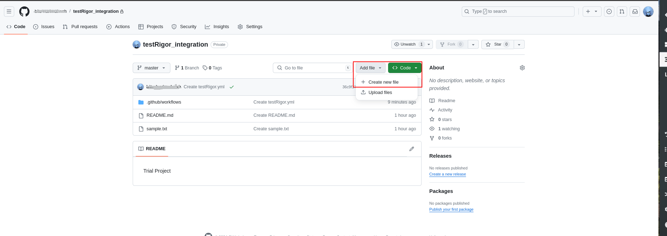The height and width of the screenshot is (236, 667).
Task: Click the Create a new release link
Action: [x=447, y=174]
